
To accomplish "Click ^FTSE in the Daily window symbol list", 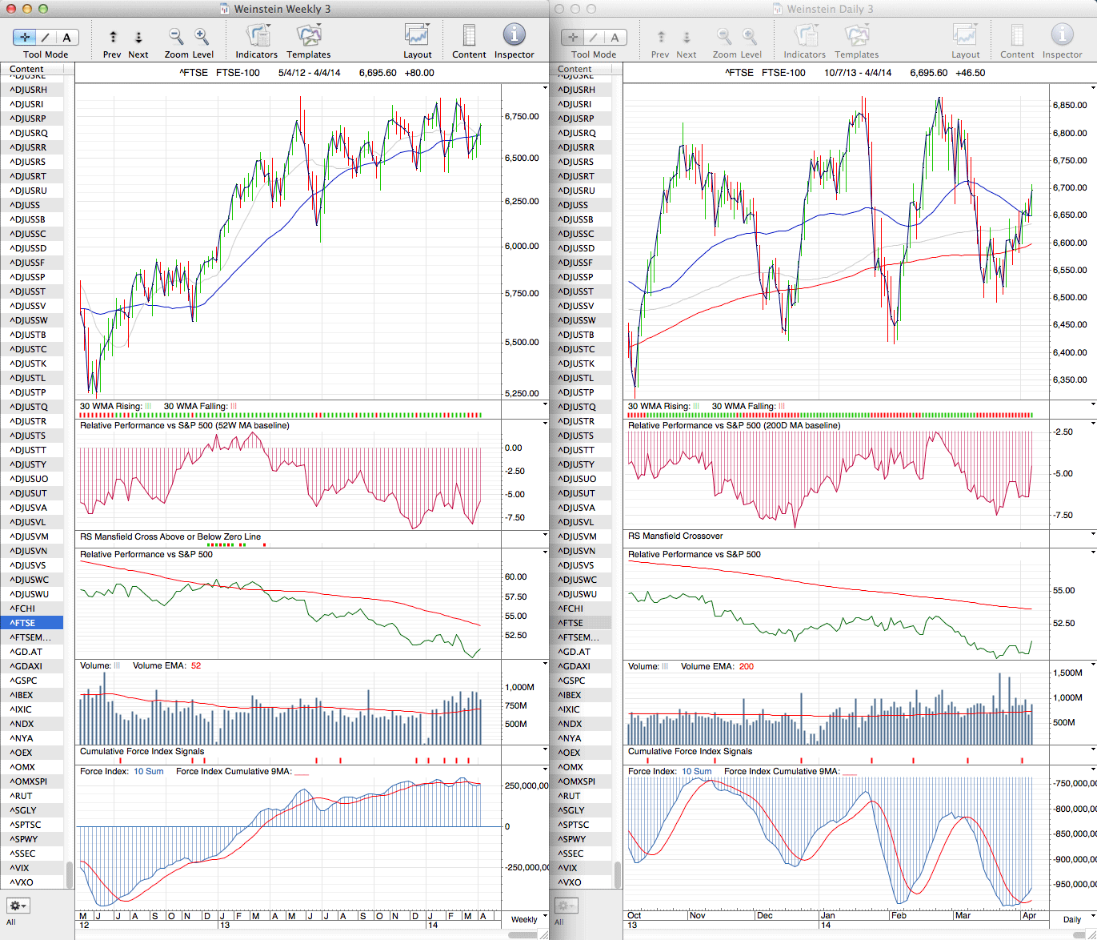I will coord(571,623).
